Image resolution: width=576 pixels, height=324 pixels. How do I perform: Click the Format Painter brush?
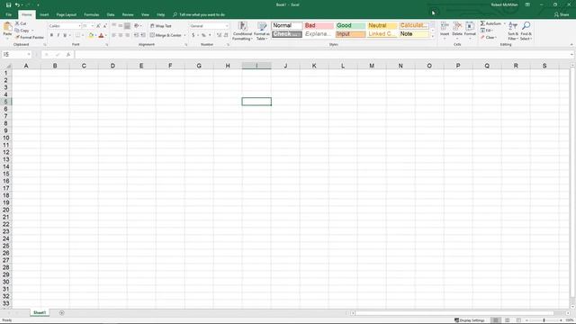click(17, 38)
